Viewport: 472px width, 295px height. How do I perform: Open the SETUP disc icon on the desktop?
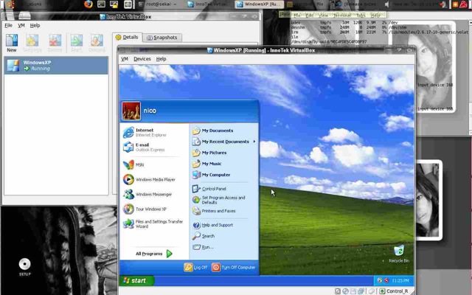(x=24, y=264)
